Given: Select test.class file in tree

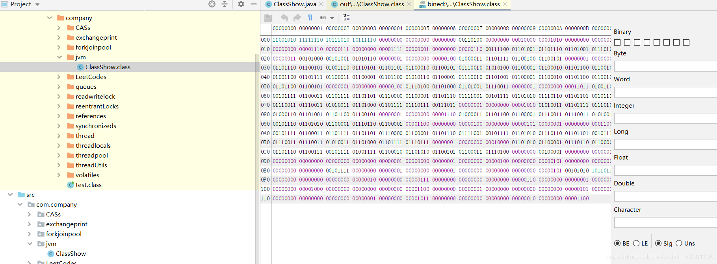Looking at the screenshot, I should coord(88,185).
